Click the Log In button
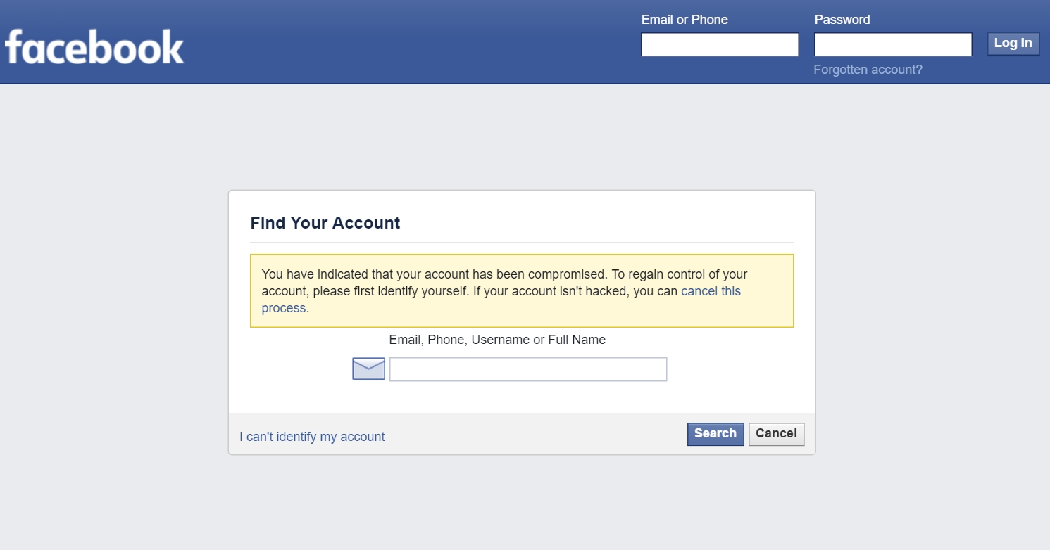Viewport: 1050px width, 550px height. tap(1013, 43)
